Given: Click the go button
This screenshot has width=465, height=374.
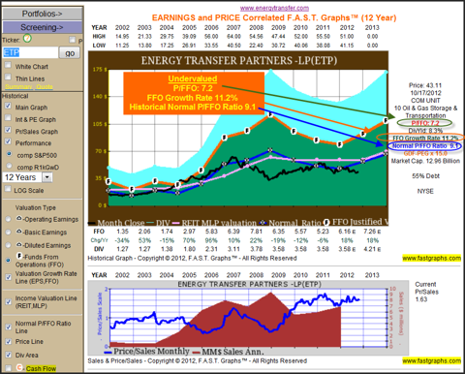Looking at the screenshot, I should point(70,53).
